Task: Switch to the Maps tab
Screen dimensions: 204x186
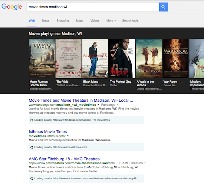Action: point(80,20)
